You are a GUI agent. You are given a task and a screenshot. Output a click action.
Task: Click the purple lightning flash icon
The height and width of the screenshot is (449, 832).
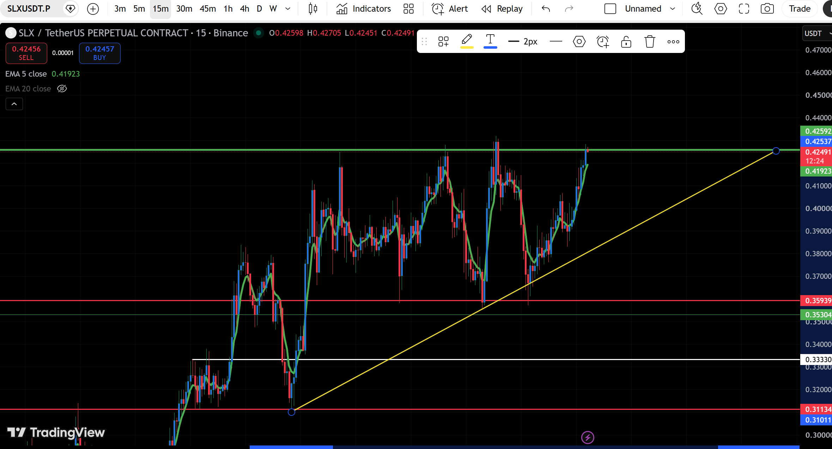(588, 438)
